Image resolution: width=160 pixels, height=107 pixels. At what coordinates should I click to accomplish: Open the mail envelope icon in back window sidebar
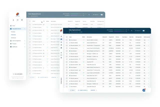pyautogui.click(x=18, y=20)
